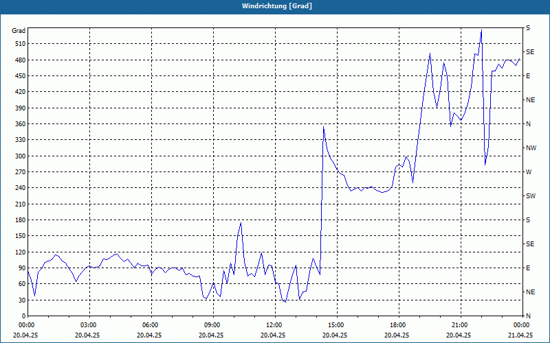Select the 60 degree axis label
The height and width of the screenshot is (343, 550).
21,284
